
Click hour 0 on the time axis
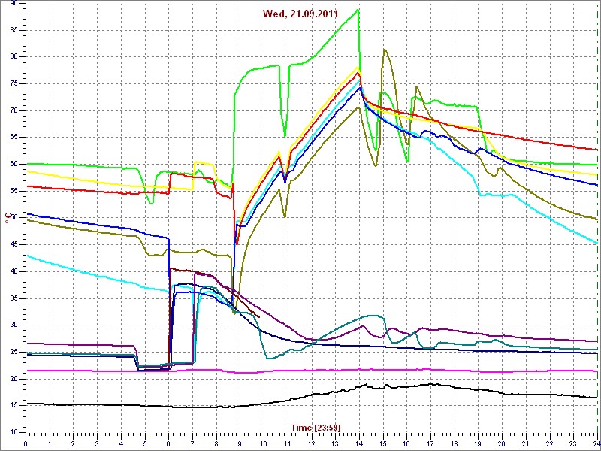pos(26,443)
